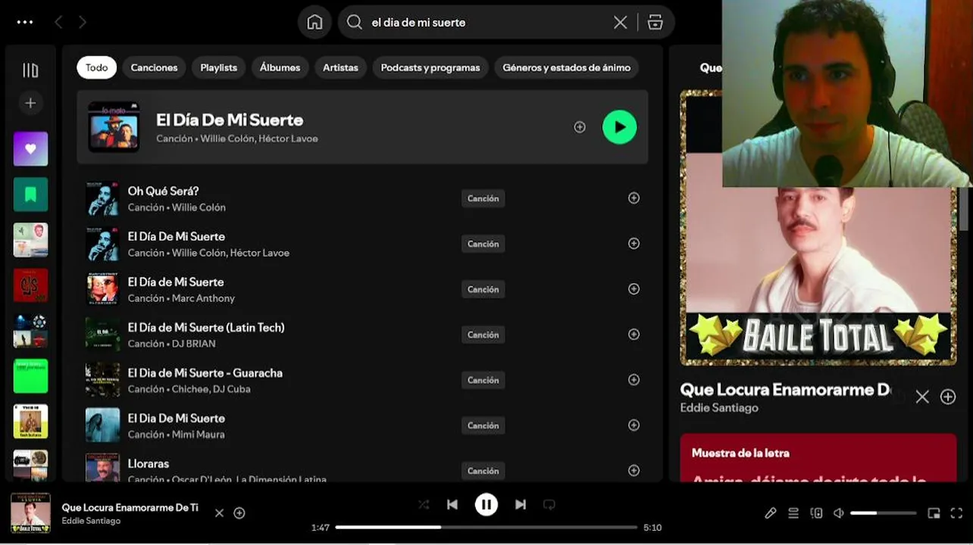Select Géneros y estados de ánimo chip
Viewport: 973px width, 545px height.
[x=566, y=67]
